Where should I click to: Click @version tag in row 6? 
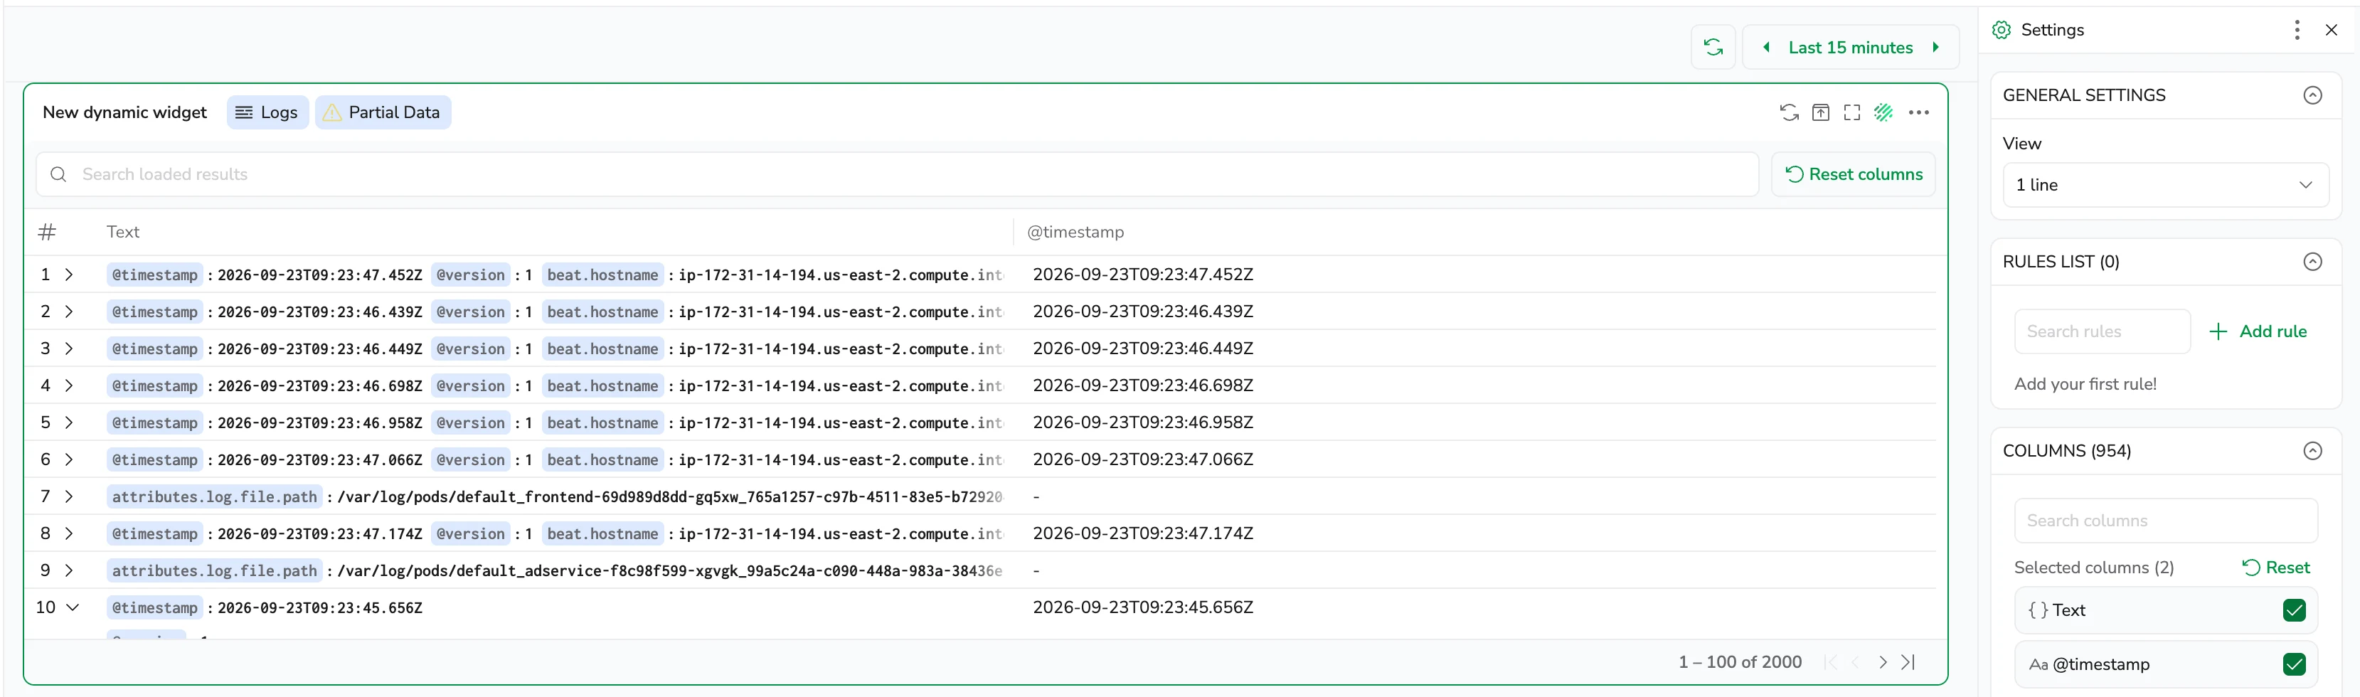pos(470,459)
